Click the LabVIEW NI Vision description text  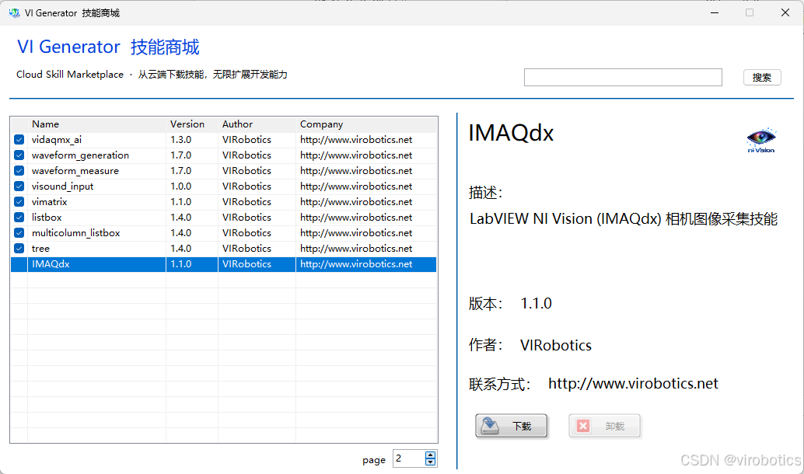click(624, 219)
